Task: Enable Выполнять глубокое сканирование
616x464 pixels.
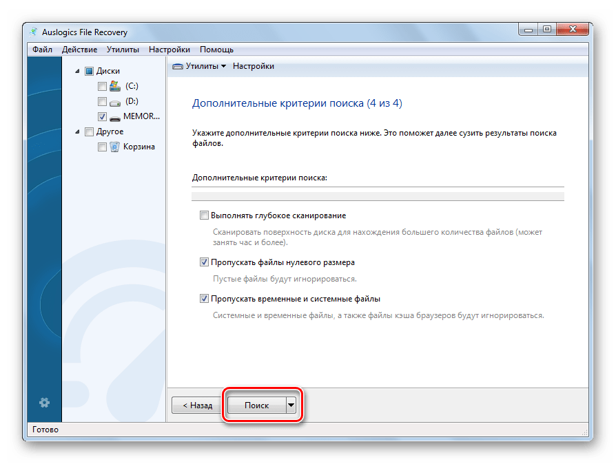Action: [204, 215]
